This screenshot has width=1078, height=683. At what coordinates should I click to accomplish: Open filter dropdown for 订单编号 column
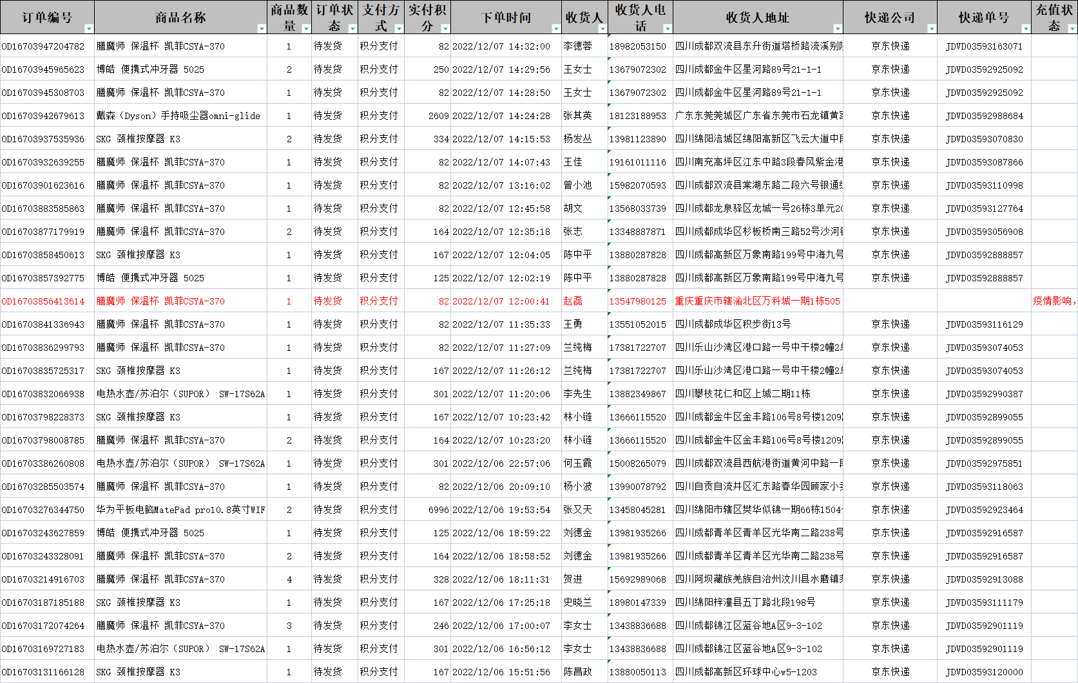coord(89,28)
